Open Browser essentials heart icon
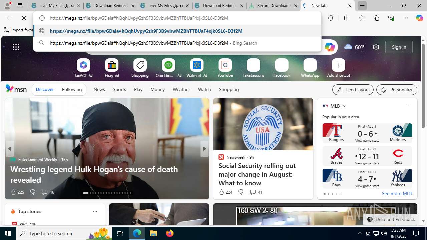 (391, 18)
